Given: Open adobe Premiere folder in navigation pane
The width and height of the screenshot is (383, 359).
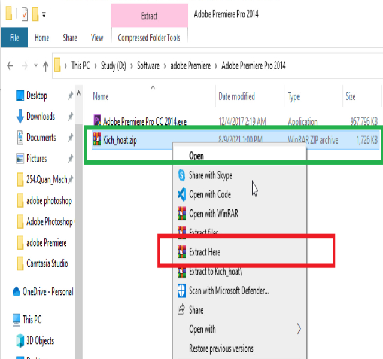Looking at the screenshot, I should (x=47, y=242).
